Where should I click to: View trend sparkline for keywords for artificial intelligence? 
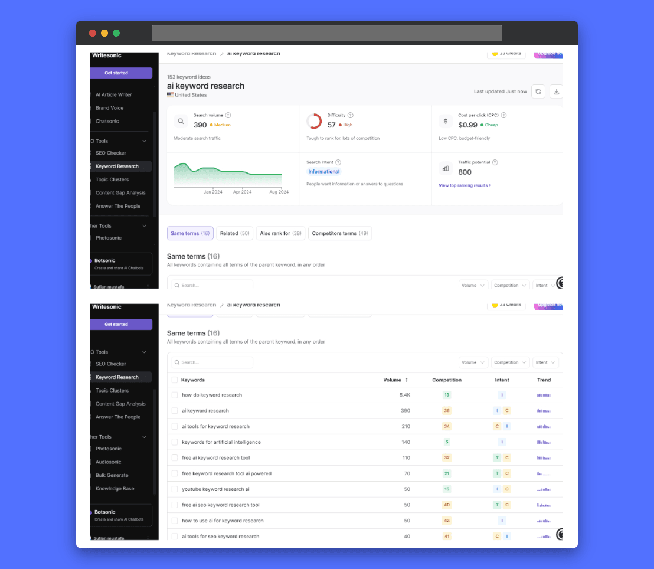[544, 442]
